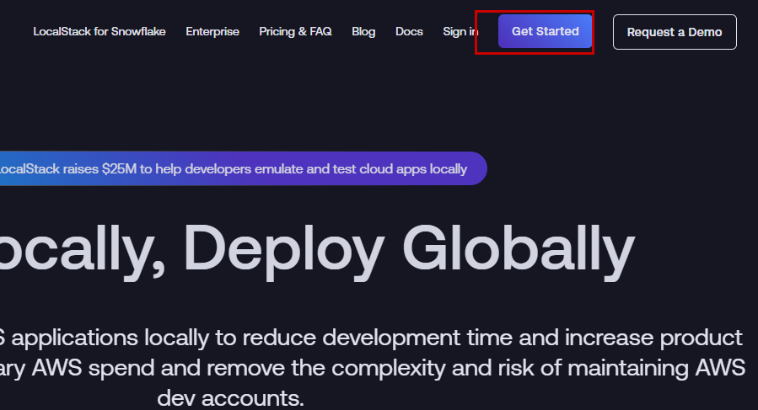The height and width of the screenshot is (410, 758).
Task: Open the Docs link
Action: pyautogui.click(x=409, y=31)
